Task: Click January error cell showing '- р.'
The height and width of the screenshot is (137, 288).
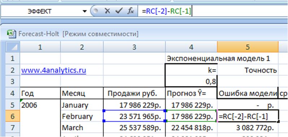Action: (x=248, y=105)
